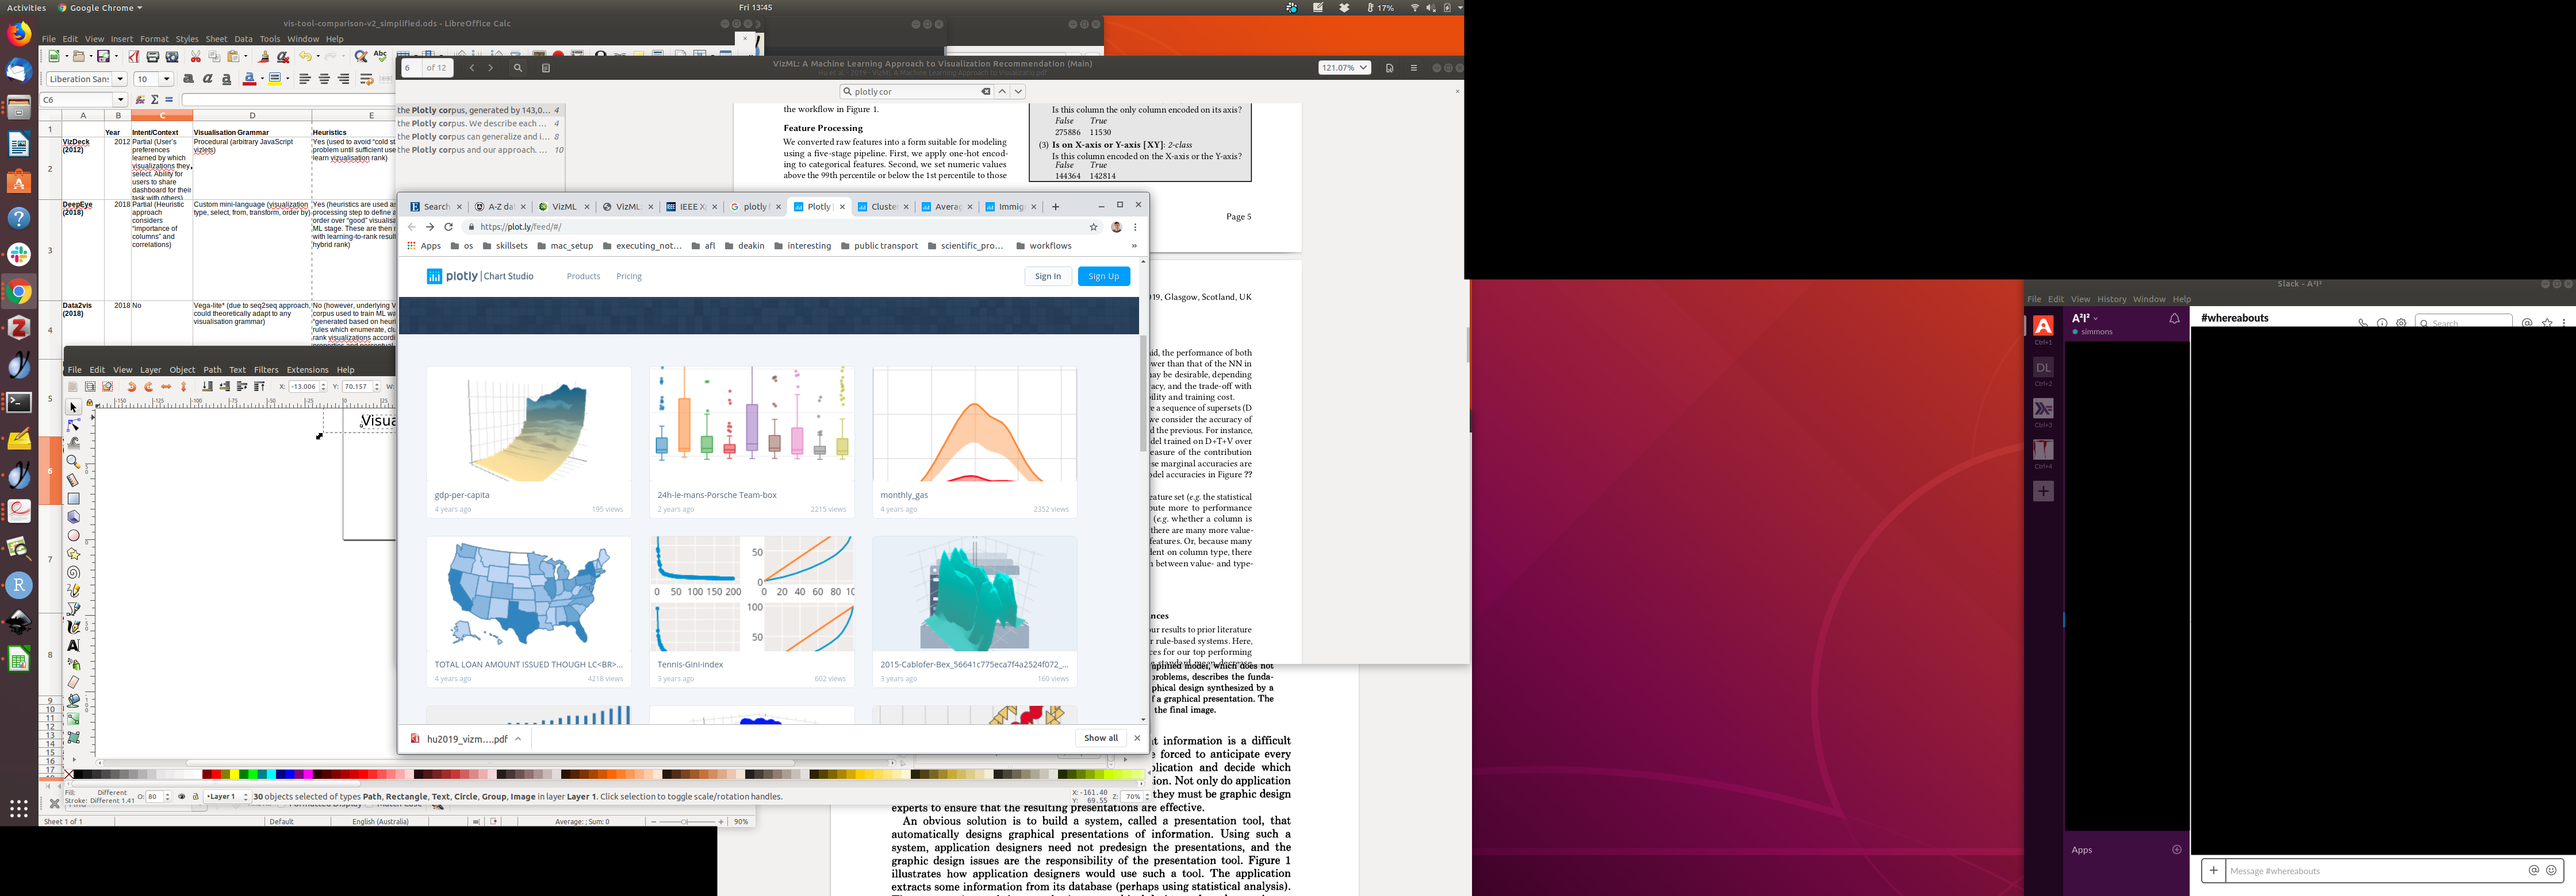
Task: Toggle Calc bold formatting button
Action: pos(188,79)
